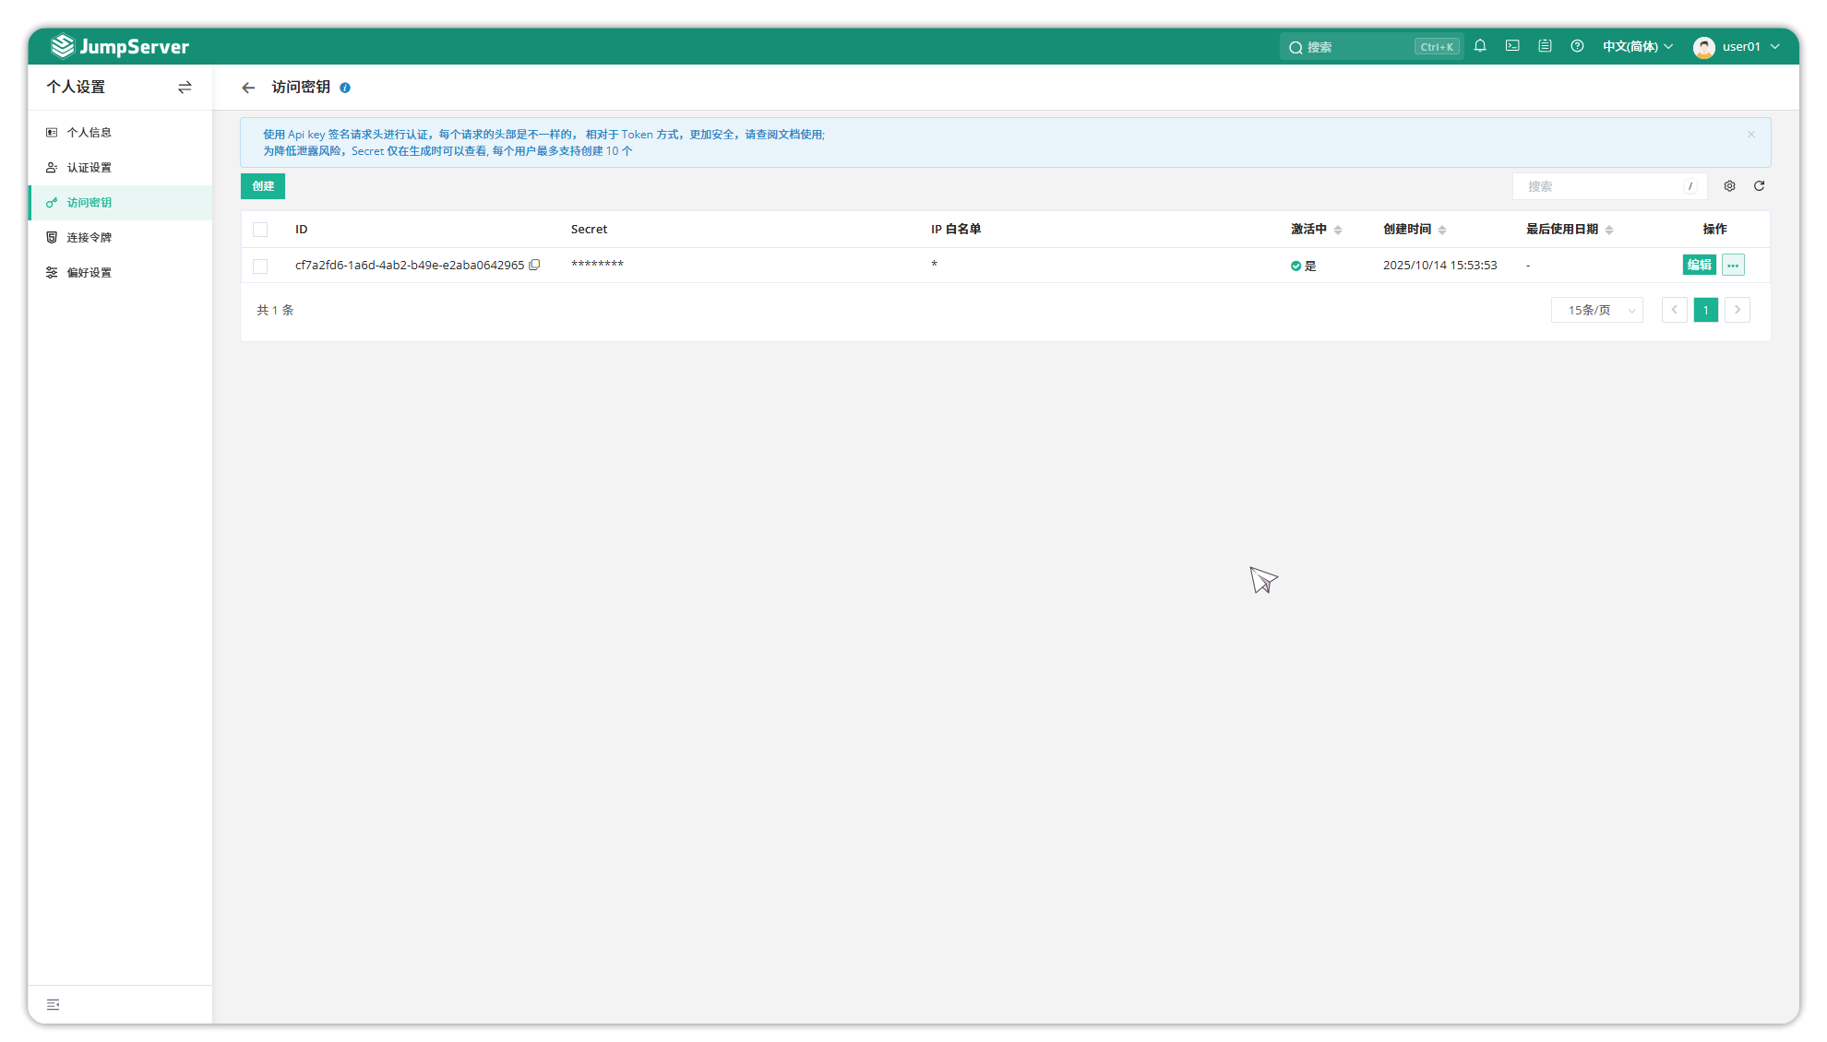The image size is (1827, 1042).
Task: Check the cf7a2fd6 key row checkbox
Action: [260, 266]
